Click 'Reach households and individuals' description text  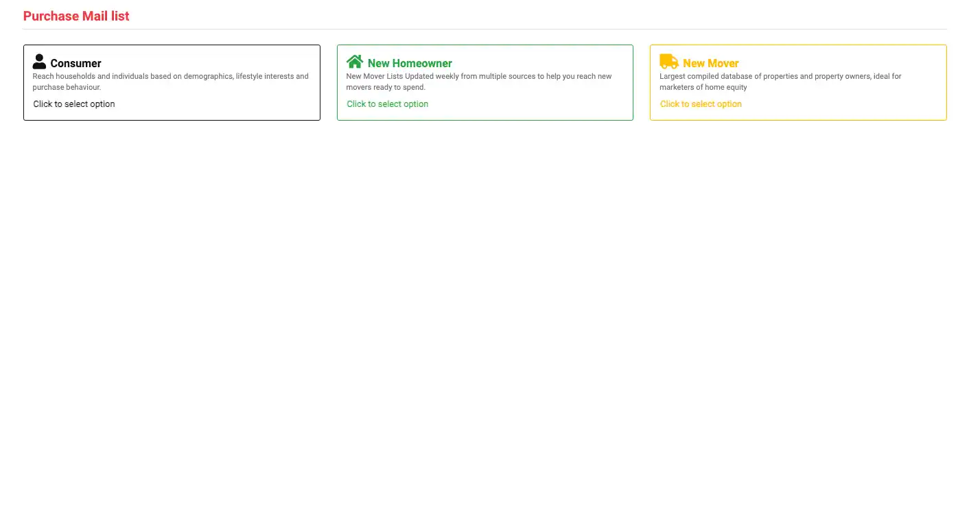[170, 76]
